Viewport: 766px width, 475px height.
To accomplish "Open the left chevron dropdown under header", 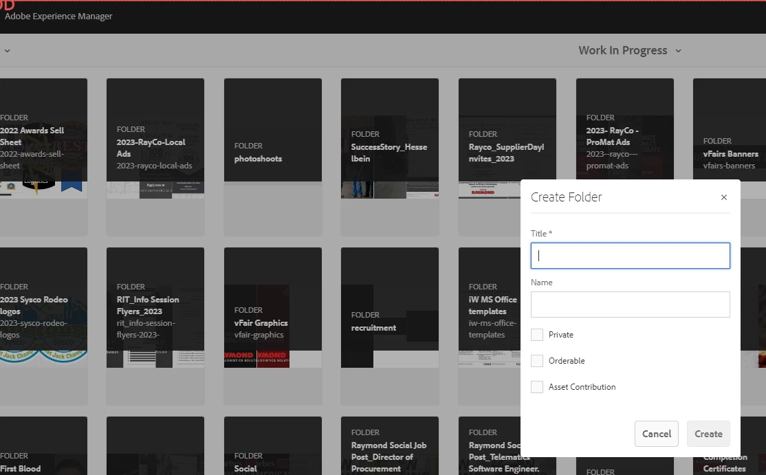I will click(x=7, y=50).
